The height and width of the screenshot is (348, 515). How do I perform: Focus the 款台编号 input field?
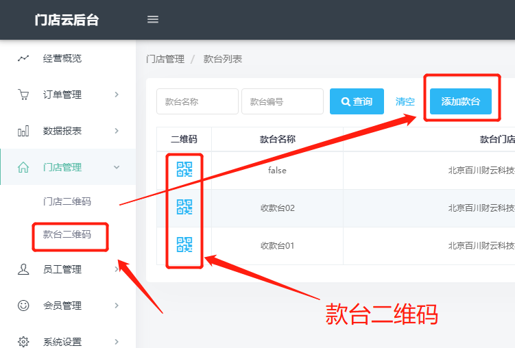(x=283, y=101)
